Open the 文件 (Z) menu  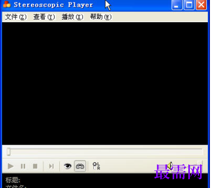coord(16,17)
